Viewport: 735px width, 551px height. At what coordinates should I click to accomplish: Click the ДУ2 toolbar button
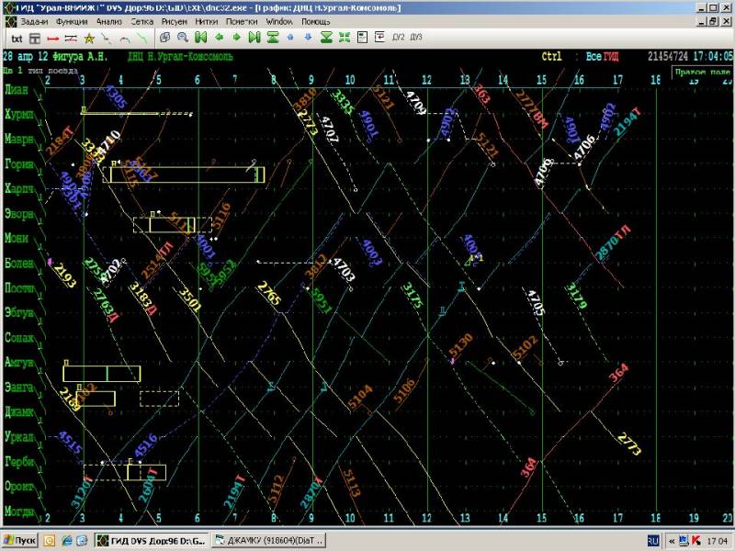(x=399, y=38)
